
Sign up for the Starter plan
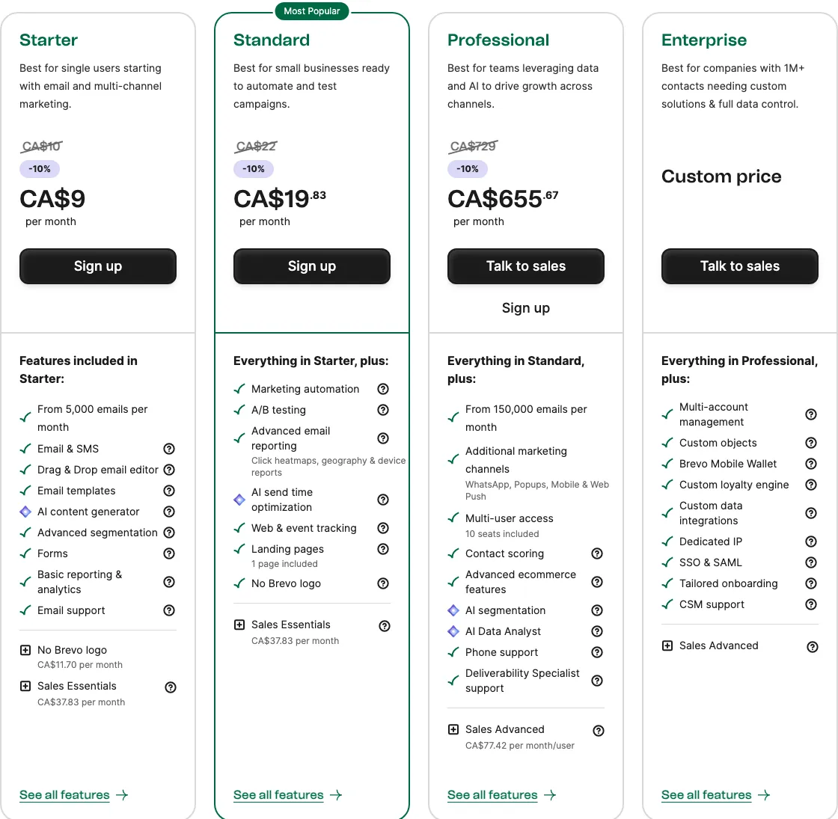point(97,266)
